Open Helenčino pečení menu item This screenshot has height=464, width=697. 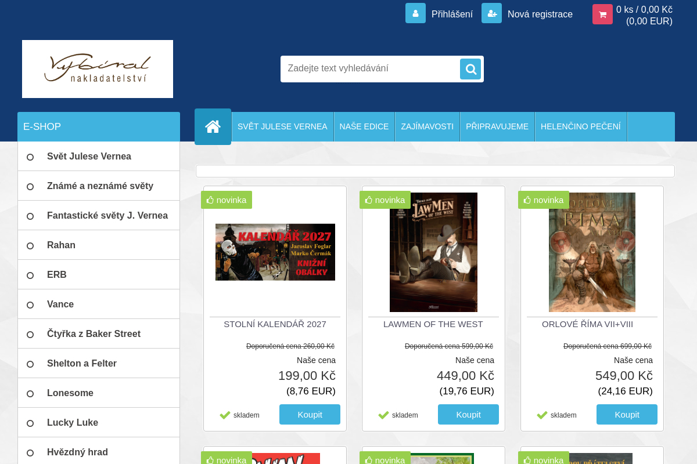pos(581,126)
